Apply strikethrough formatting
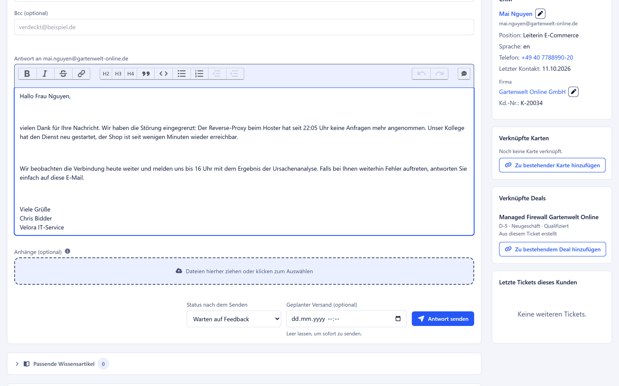This screenshot has width=619, height=386. point(63,74)
